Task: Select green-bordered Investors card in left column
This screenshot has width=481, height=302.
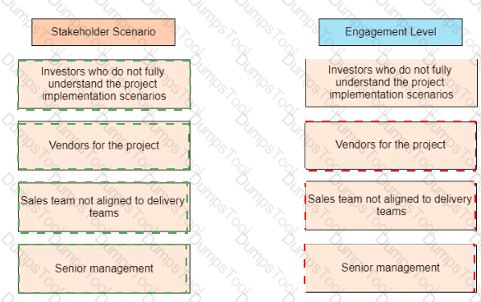Action: click(104, 85)
